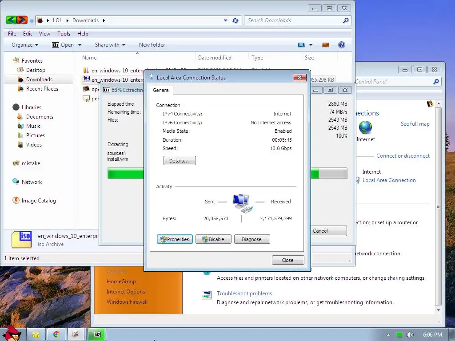Select the en_windows_10_enterprise folder row icon
Screen dimensions: 455x341
click(86, 70)
